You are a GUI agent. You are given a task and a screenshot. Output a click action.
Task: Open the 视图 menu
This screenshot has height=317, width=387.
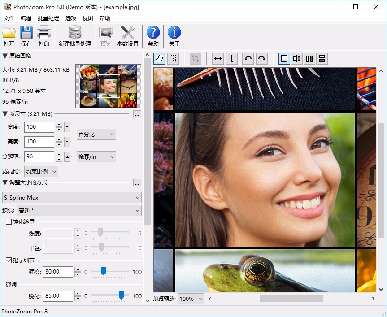[88, 18]
